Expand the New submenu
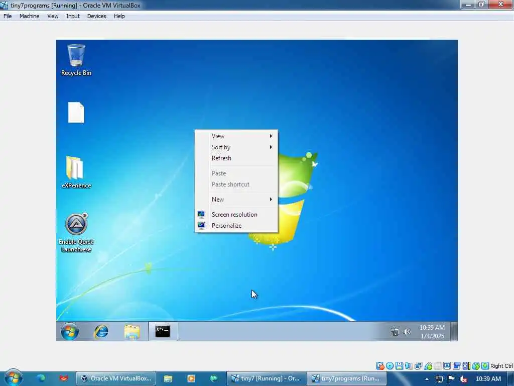The width and height of the screenshot is (514, 386). [236, 199]
